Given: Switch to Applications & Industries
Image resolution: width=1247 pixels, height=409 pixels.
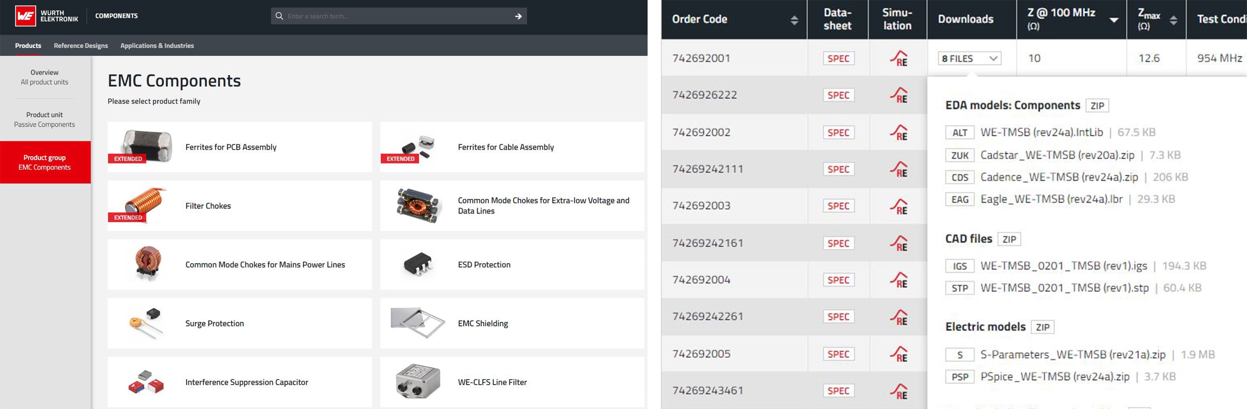Looking at the screenshot, I should (x=156, y=45).
